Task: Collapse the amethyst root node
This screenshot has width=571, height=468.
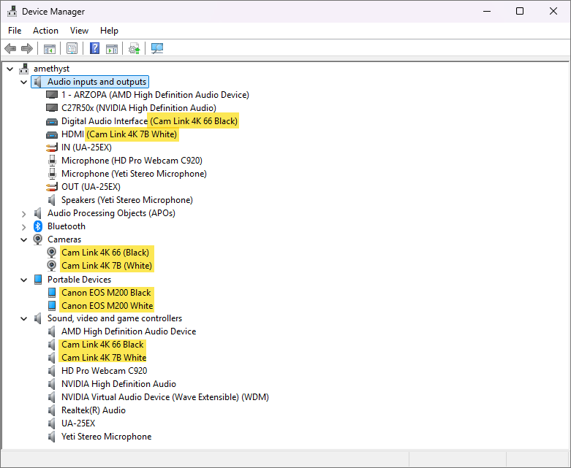Action: (x=10, y=69)
